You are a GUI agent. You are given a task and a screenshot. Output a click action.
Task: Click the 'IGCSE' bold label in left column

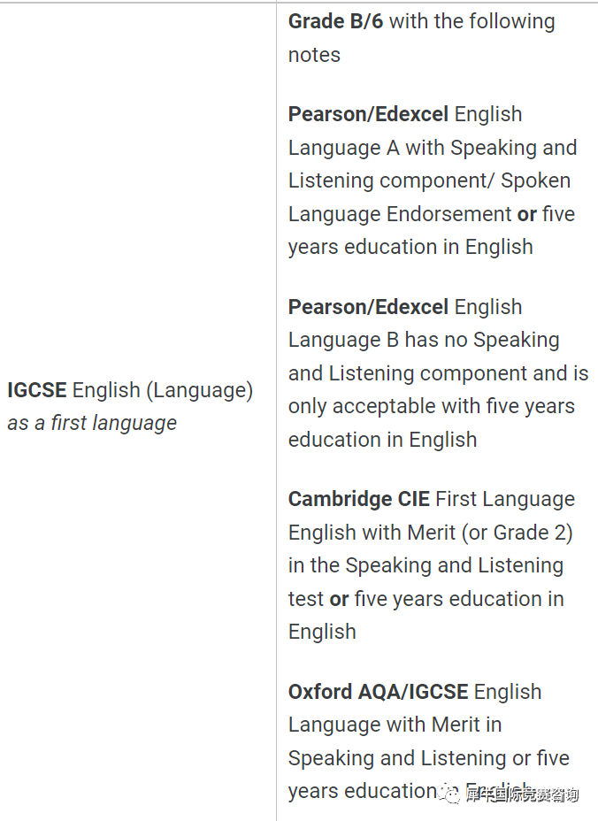(x=37, y=390)
